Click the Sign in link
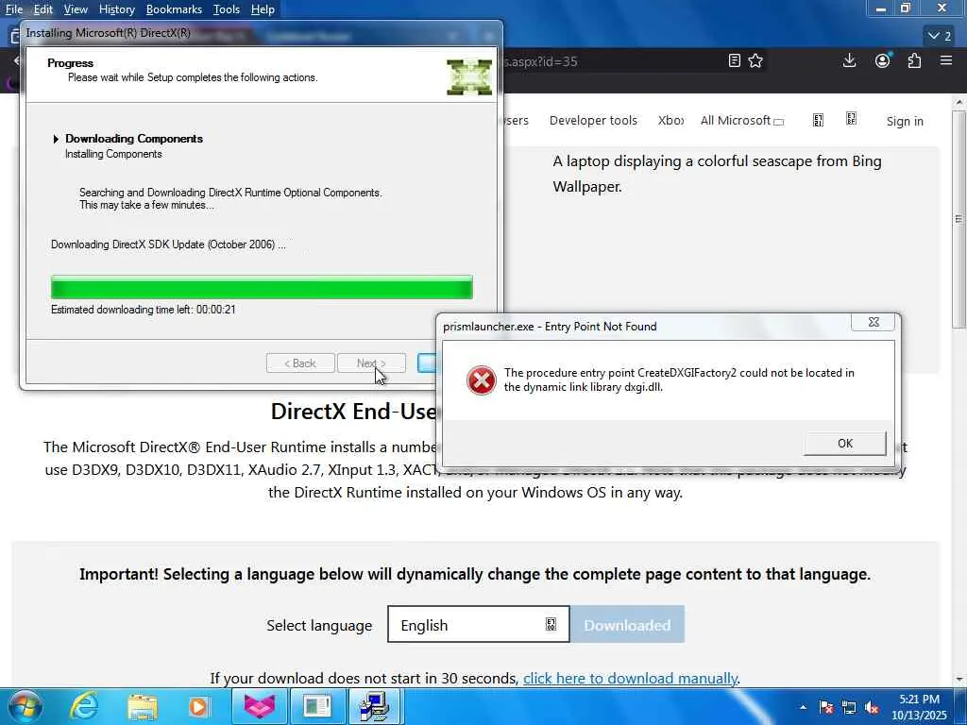The width and height of the screenshot is (967, 725). [905, 121]
